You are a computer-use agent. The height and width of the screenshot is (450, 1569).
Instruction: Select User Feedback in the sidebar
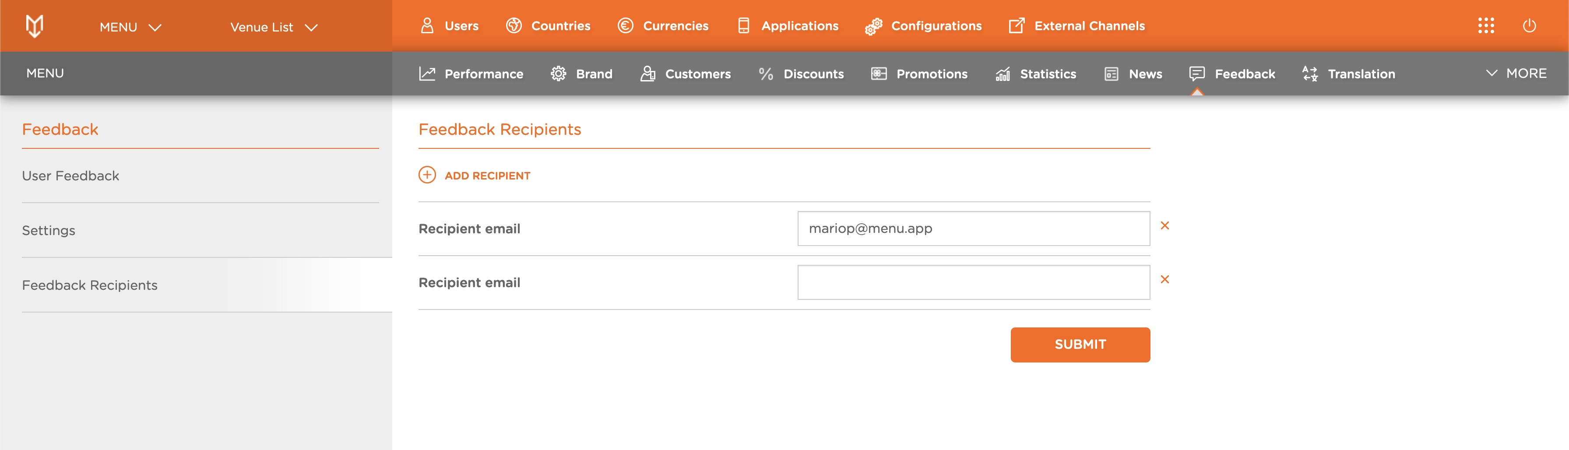tap(70, 176)
